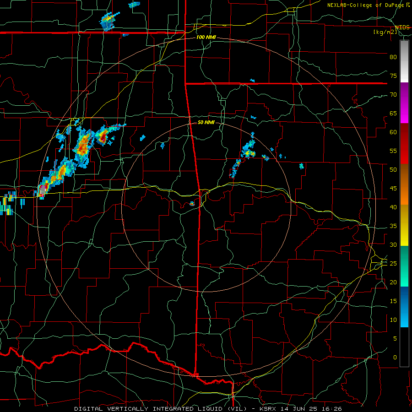Click the 50 value on color scale

(393, 170)
